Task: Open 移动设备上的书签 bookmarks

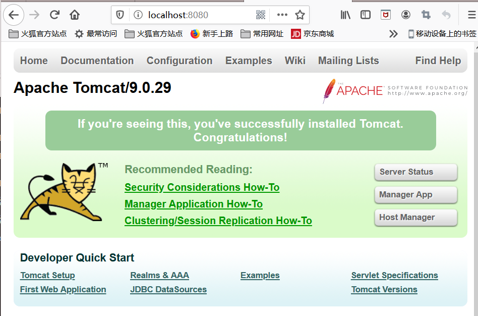Action: coord(442,34)
